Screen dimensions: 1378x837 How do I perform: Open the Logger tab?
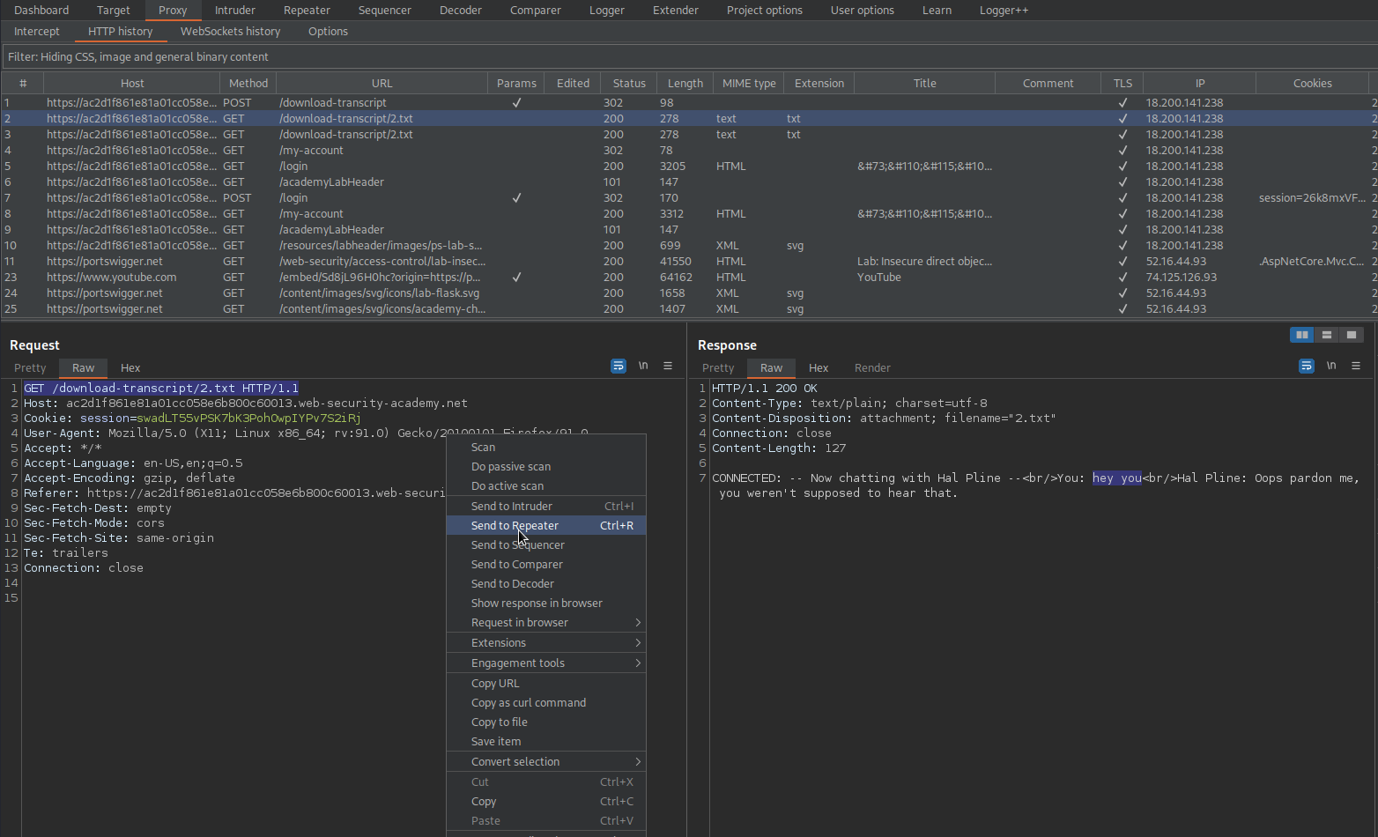click(607, 11)
